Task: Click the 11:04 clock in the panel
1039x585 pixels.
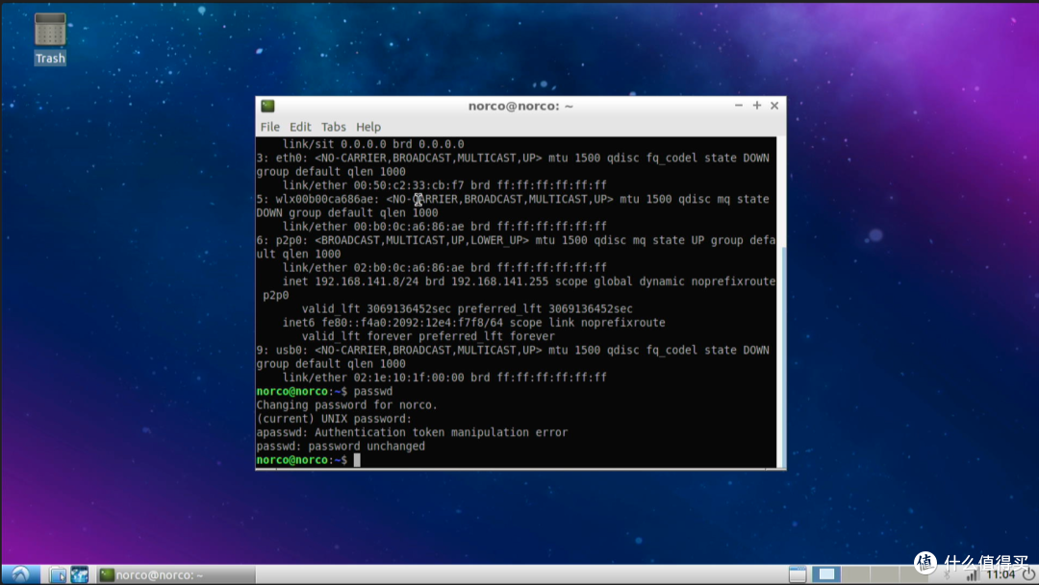Action: point(1001,574)
